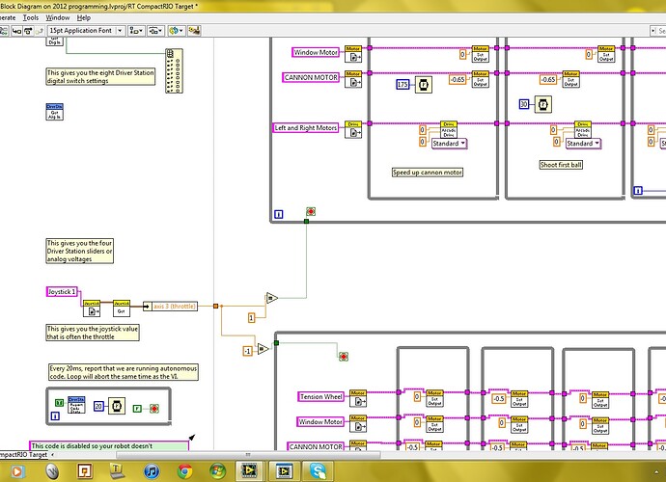Screen dimensions: 666x482
Task: Toggle the lower loop's stop condition terminal
Action: click(344, 357)
